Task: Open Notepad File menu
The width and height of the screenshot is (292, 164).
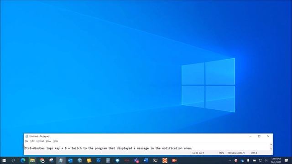Action: coord(26,141)
